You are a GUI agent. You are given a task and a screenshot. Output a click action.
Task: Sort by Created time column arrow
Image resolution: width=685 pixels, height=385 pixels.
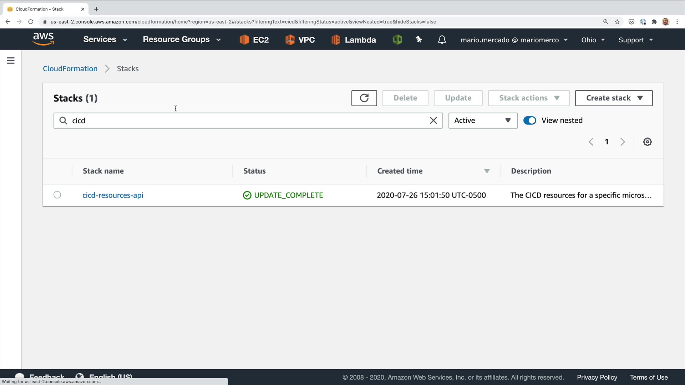coord(487,171)
